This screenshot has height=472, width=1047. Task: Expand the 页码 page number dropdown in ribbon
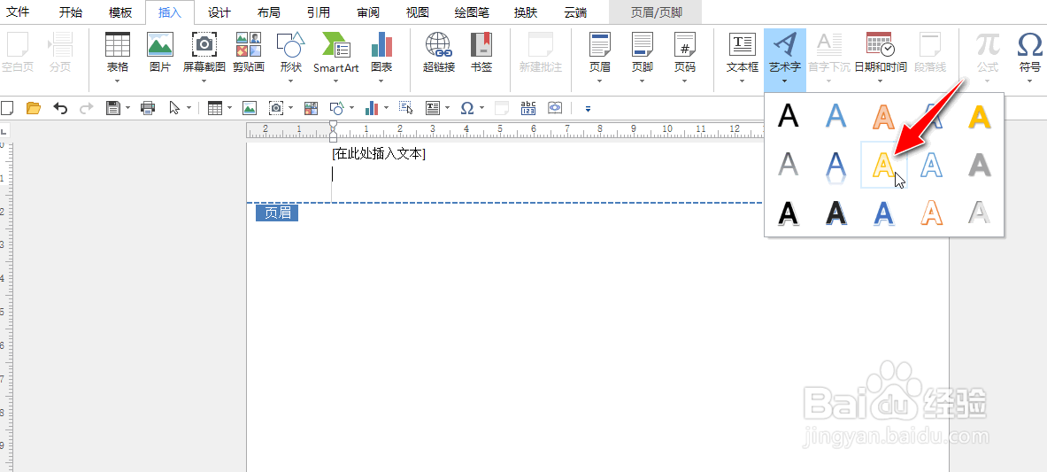coord(685,81)
